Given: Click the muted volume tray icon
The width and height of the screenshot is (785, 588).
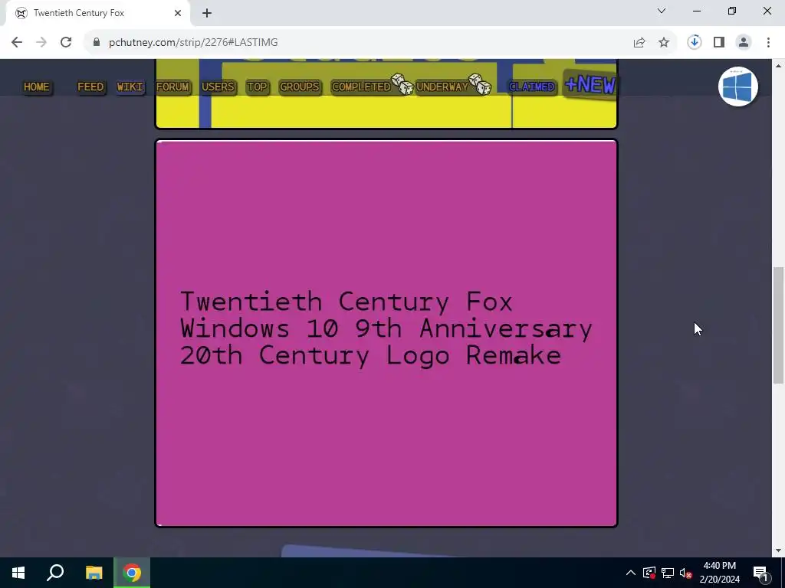Looking at the screenshot, I should pos(686,573).
